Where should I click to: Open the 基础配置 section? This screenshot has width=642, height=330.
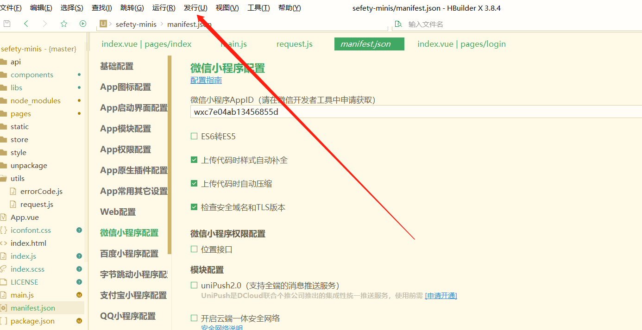click(117, 66)
